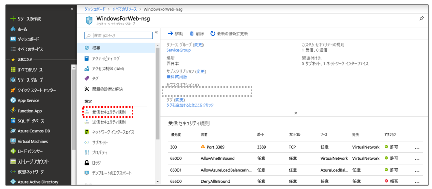Viewport: 432px width, 189px height.
Task: Click the All resources grid icon
Action: 13,70
